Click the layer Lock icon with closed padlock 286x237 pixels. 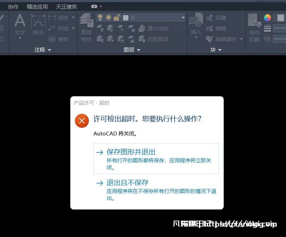[131, 28]
